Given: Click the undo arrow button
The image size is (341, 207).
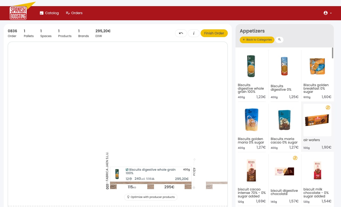Looking at the screenshot, I should 181,33.
